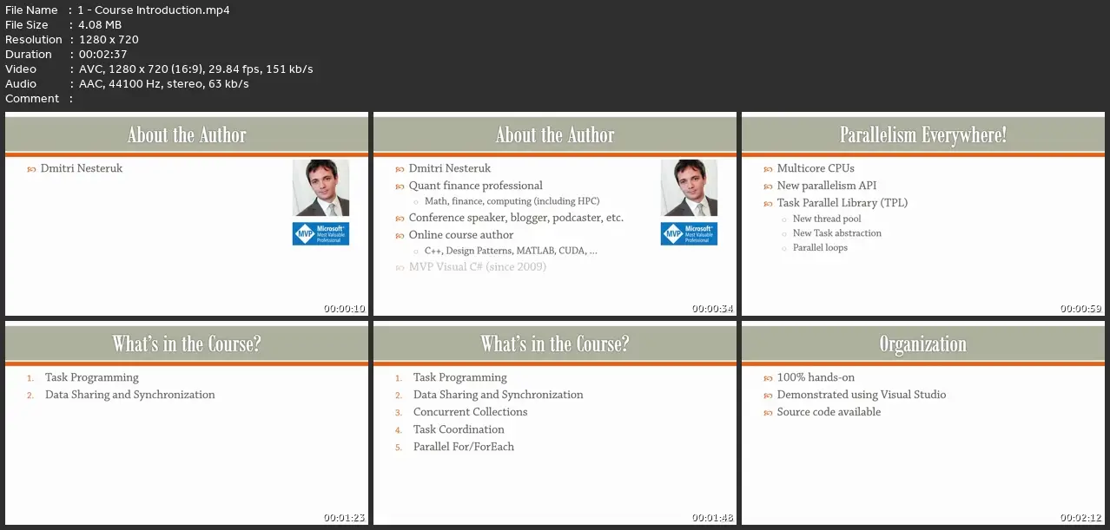Click 'Conference speaker, blogger, podcaster, etc.' bullet
The height and width of the screenshot is (530, 1110).
516,218
